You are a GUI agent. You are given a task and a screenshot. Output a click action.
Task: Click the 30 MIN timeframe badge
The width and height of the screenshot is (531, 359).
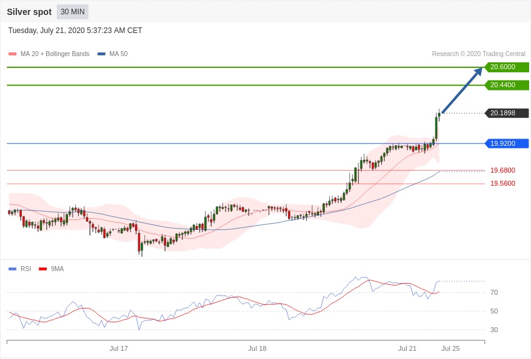(72, 12)
